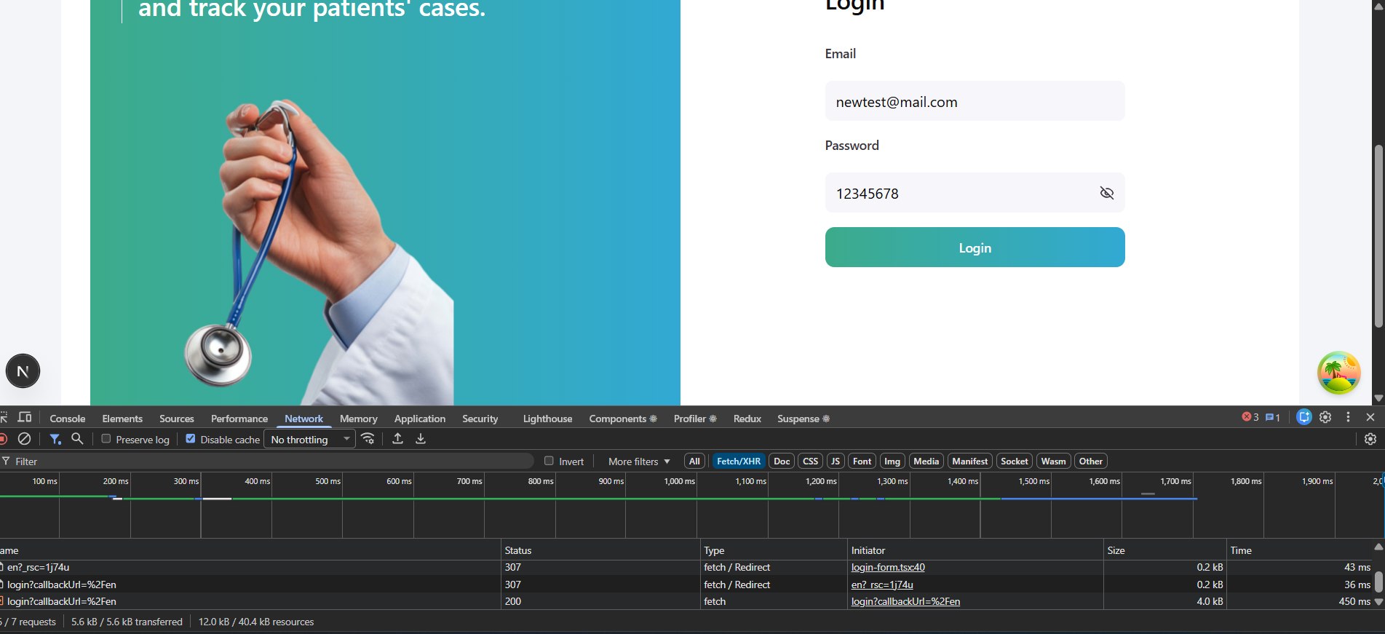Select the Network tab
The image size is (1385, 634).
pyautogui.click(x=303, y=419)
